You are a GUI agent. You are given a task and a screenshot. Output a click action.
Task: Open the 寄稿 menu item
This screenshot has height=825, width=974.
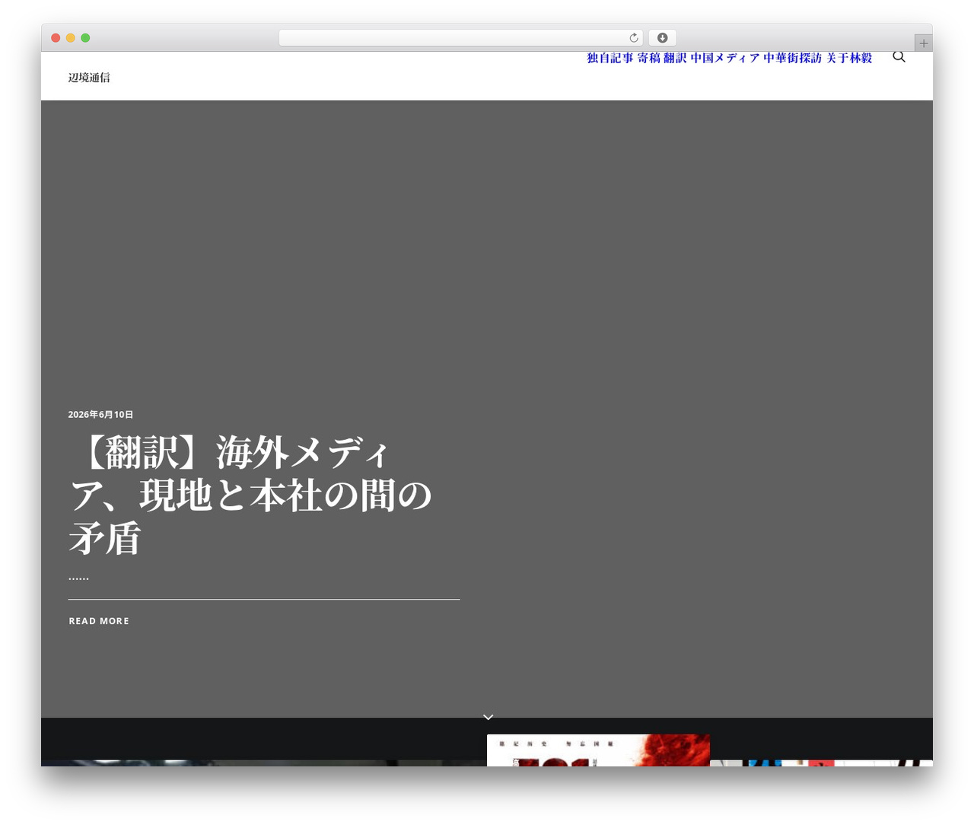649,58
